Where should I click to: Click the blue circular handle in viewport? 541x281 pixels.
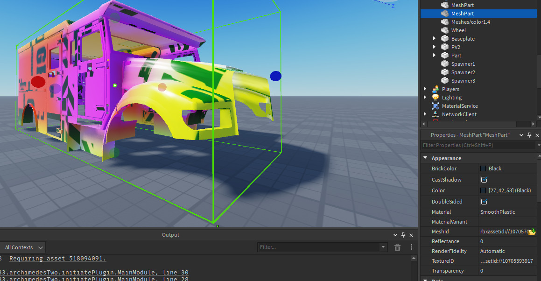tap(275, 76)
